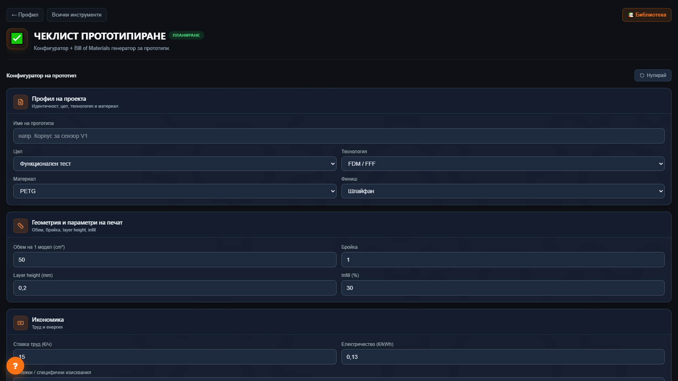Click the document icon beside Профил на проекта
The height and width of the screenshot is (381, 678).
21,102
